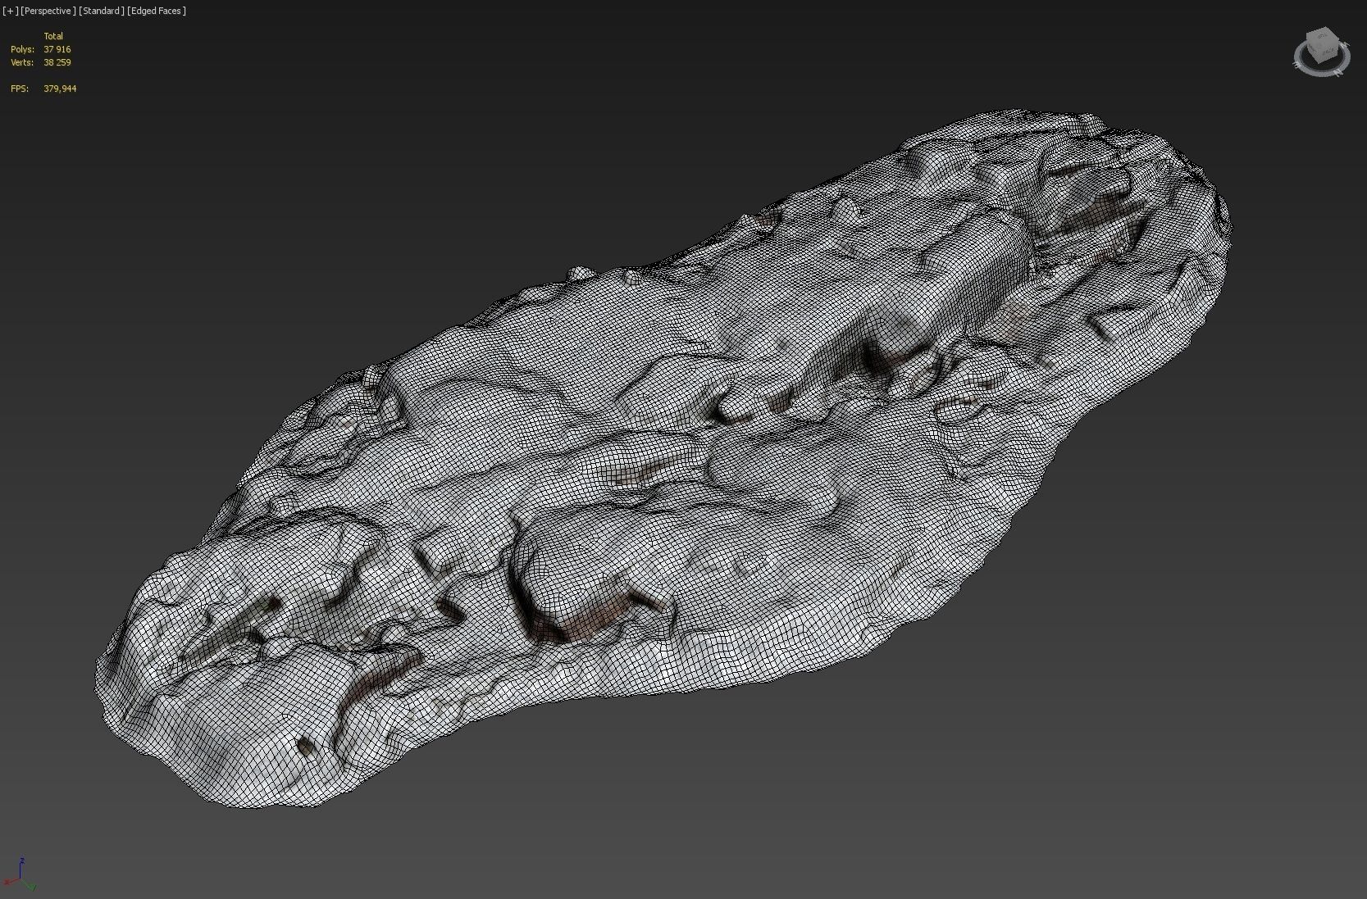Select the FPS value 379,944

(60, 89)
